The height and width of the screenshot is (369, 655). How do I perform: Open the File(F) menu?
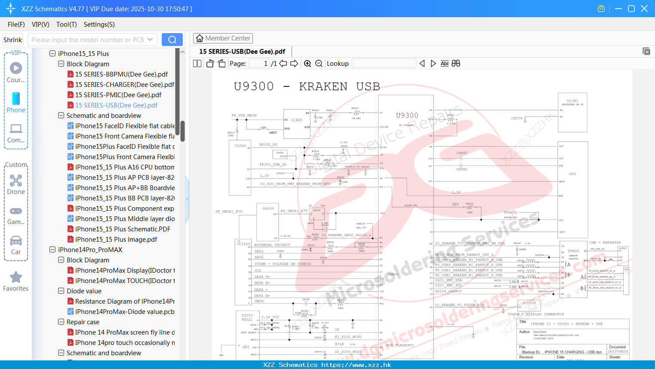(x=16, y=25)
